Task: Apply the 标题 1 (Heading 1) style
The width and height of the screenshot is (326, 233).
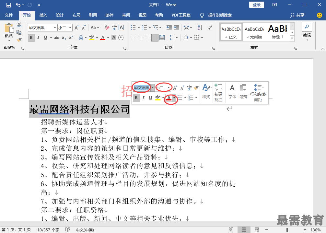Action: (x=277, y=32)
